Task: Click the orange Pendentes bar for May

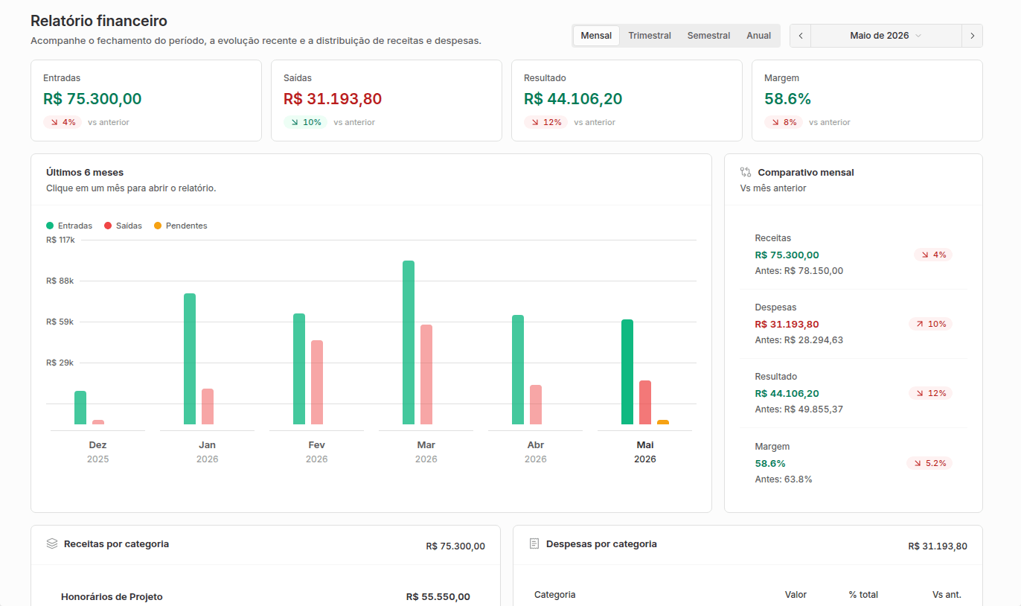Action: pos(663,422)
